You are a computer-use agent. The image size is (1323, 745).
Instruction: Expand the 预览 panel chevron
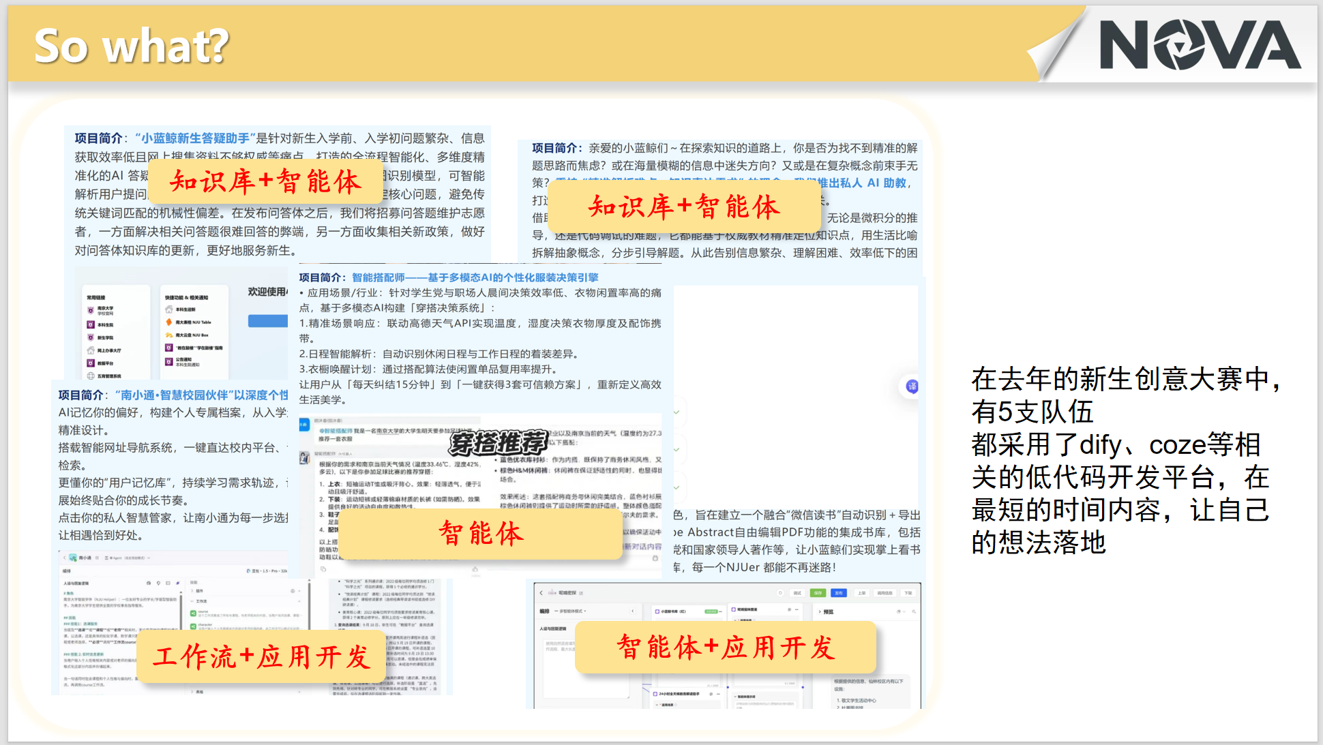(819, 612)
